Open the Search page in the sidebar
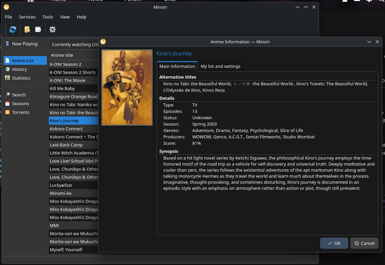This screenshot has width=385, height=265. (19, 95)
